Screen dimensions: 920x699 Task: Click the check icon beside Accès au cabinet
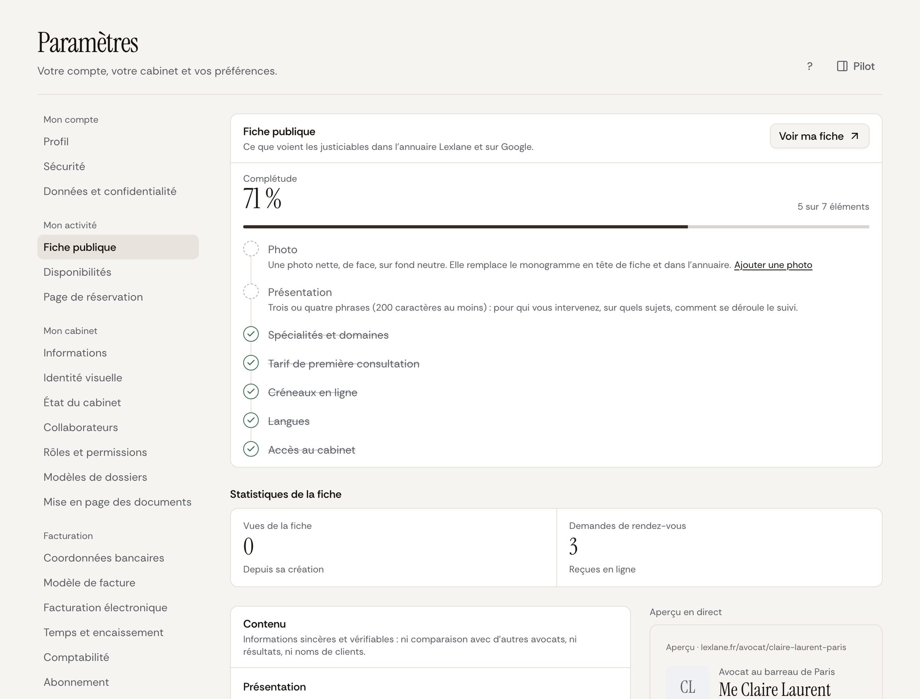click(251, 449)
